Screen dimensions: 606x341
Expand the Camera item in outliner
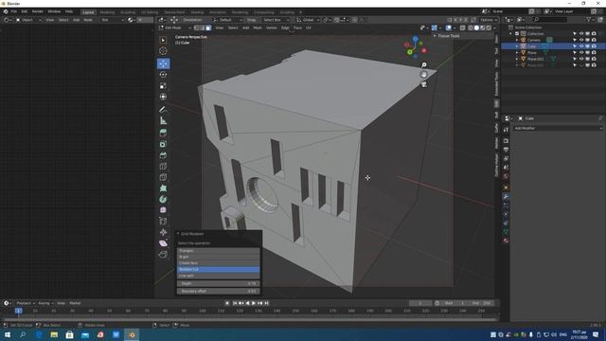coord(517,40)
